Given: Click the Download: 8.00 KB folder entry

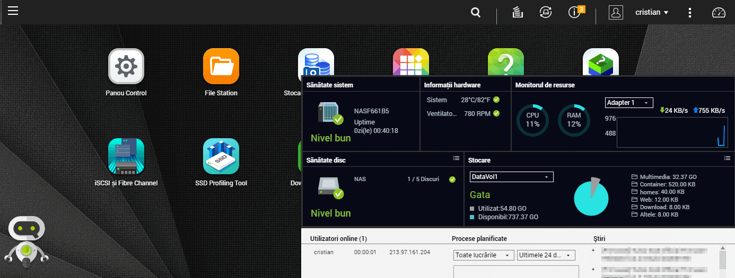Looking at the screenshot, I should click(x=661, y=207).
